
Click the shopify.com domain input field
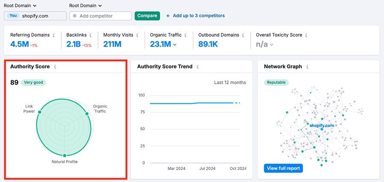tap(35, 16)
